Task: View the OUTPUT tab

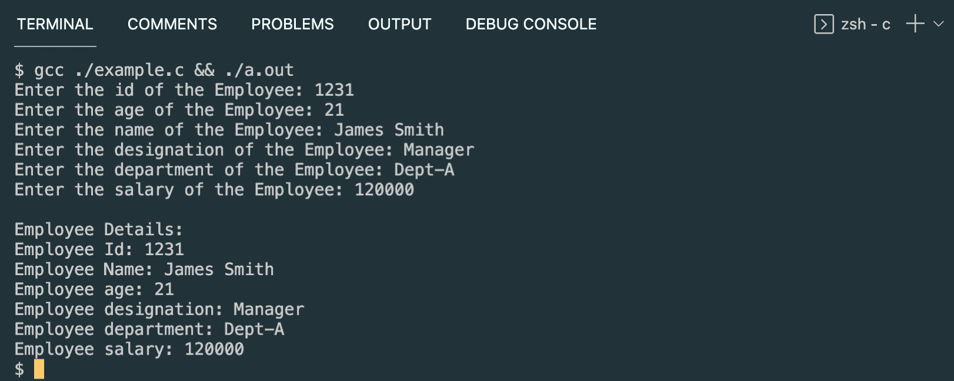Action: pyautogui.click(x=399, y=24)
